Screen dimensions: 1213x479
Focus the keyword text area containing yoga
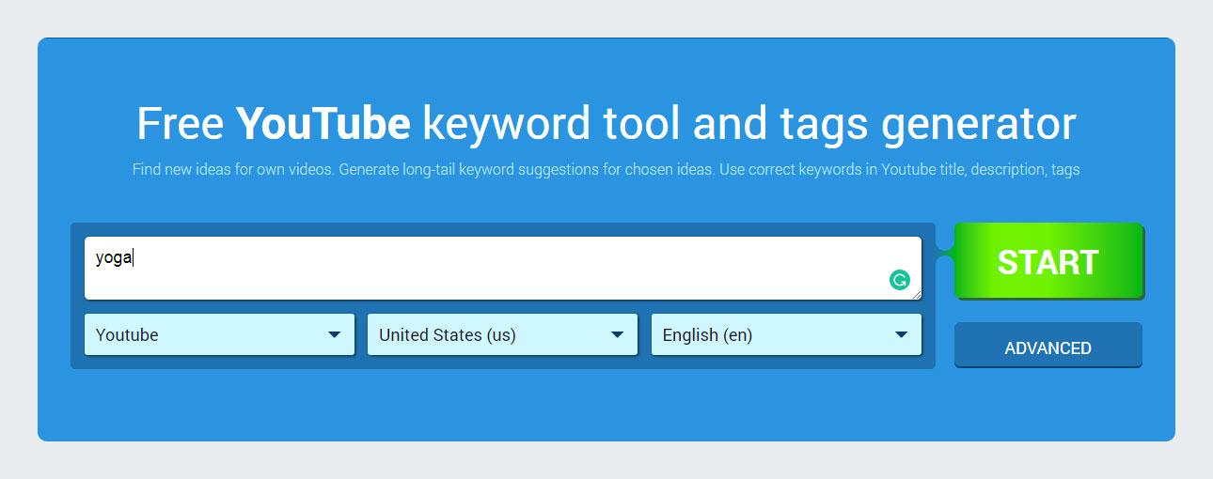[x=503, y=269]
